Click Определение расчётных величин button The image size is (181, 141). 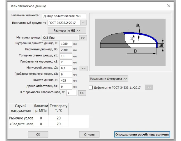tap(142, 134)
